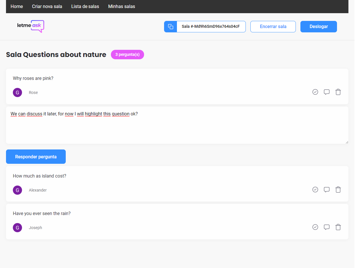Click the letmeask logo
Image resolution: width=355 pixels, height=268 pixels.
click(x=30, y=26)
